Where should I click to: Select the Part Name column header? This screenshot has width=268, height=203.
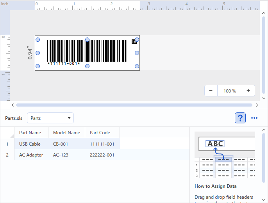30,133
